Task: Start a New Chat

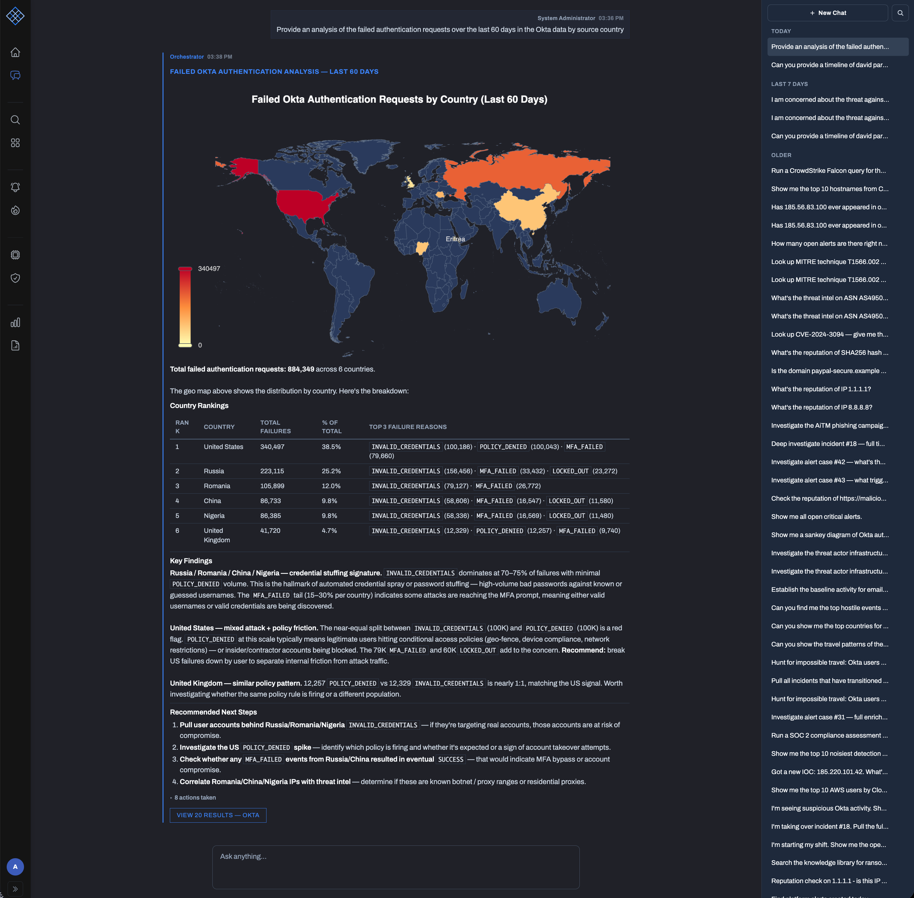Action: click(827, 13)
